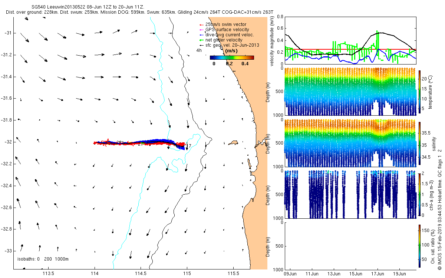This screenshot has width=445, height=278.
Task: Click the salinity colorbar
Action: (419, 143)
